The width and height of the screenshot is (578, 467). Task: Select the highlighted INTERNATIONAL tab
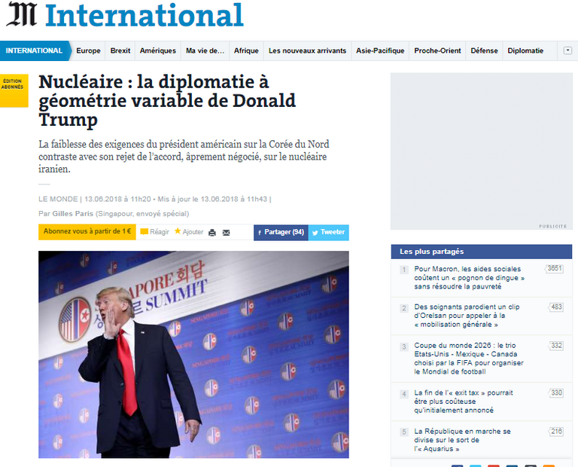(34, 51)
